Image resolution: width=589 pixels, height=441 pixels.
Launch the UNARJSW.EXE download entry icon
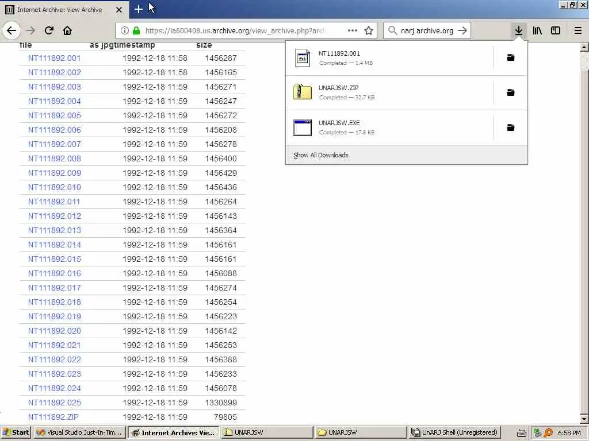303,127
